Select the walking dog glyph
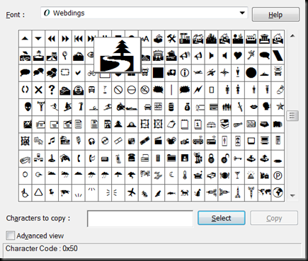 tap(185, 193)
